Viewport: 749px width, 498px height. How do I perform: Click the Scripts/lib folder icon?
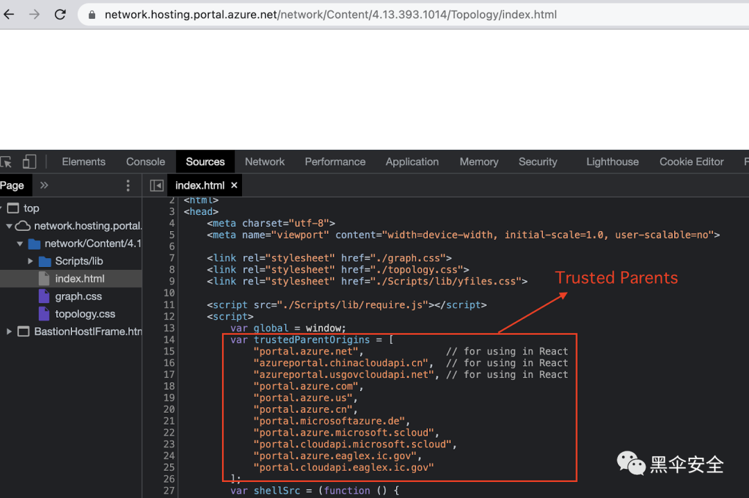coord(44,261)
